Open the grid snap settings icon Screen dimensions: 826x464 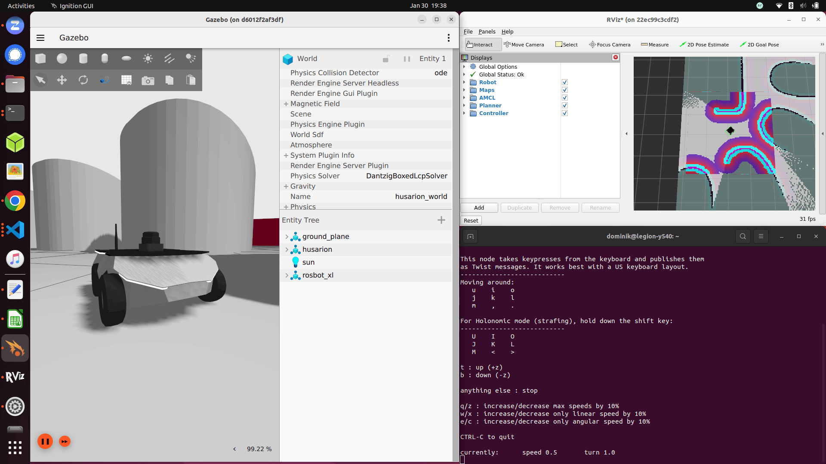(x=126, y=80)
